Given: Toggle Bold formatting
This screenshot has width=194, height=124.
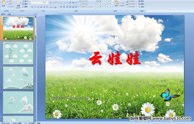Looking at the screenshot, I should (x=32, y=7).
